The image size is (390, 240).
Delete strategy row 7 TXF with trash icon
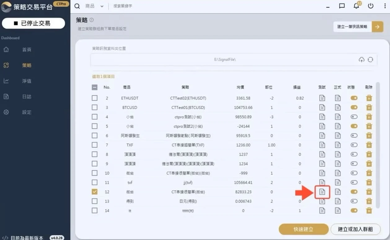click(x=369, y=145)
